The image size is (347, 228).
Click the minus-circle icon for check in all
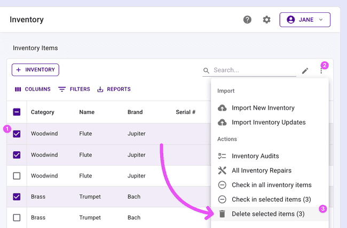tap(222, 185)
